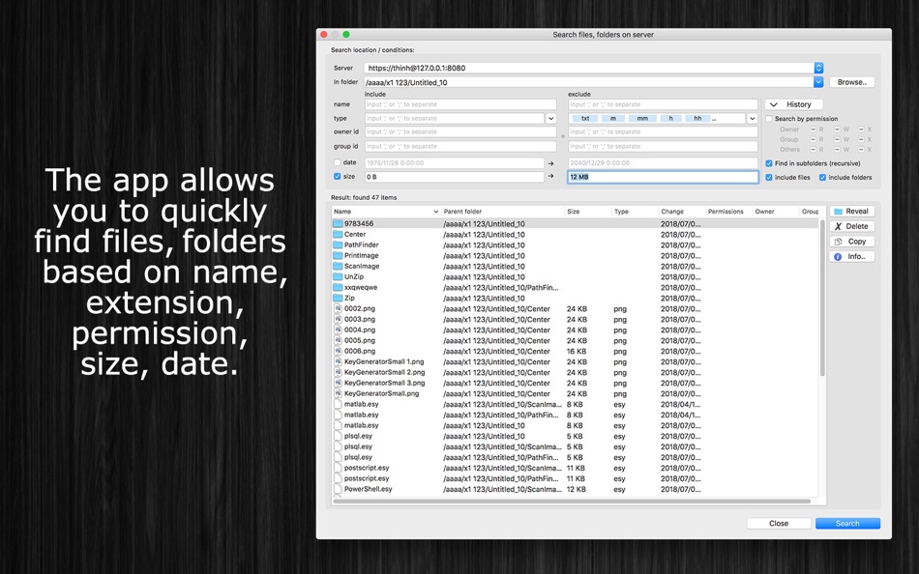Click the blue Search button
The image size is (919, 574).
point(847,524)
